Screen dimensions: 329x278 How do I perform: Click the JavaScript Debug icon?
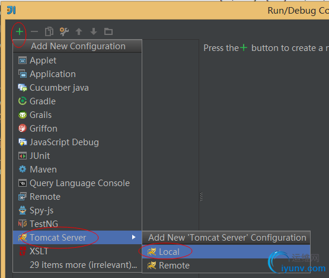[23, 142]
